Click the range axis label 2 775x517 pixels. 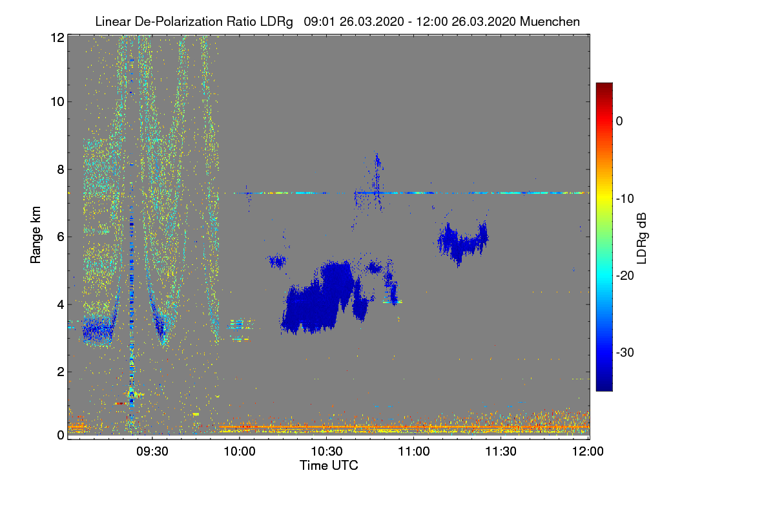pos(60,371)
